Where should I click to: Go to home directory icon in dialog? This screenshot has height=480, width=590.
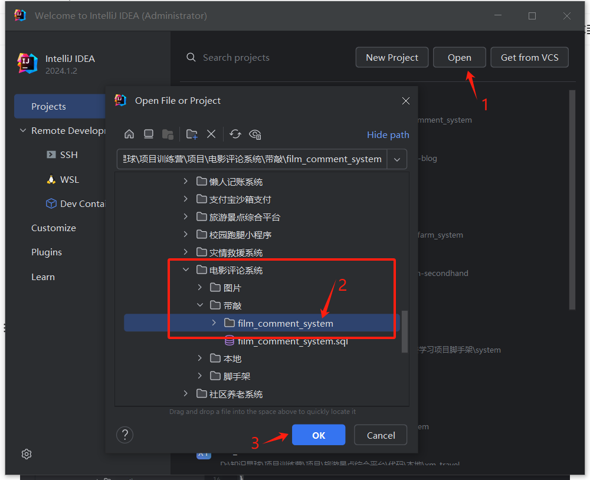(x=129, y=134)
